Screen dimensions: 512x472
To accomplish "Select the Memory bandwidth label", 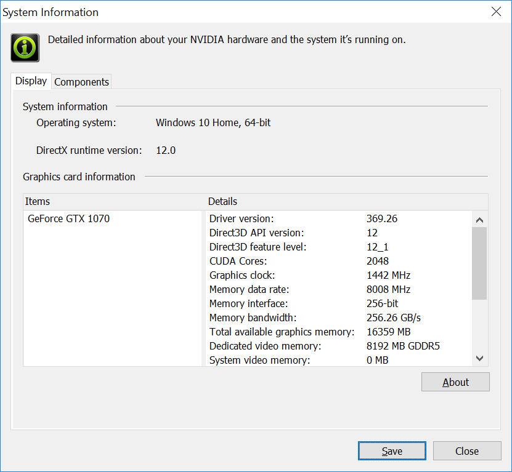I will pyautogui.click(x=253, y=318).
